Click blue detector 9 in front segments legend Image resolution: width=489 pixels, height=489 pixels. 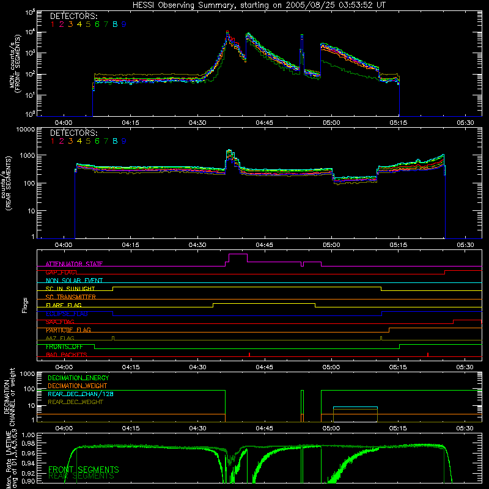(x=124, y=24)
